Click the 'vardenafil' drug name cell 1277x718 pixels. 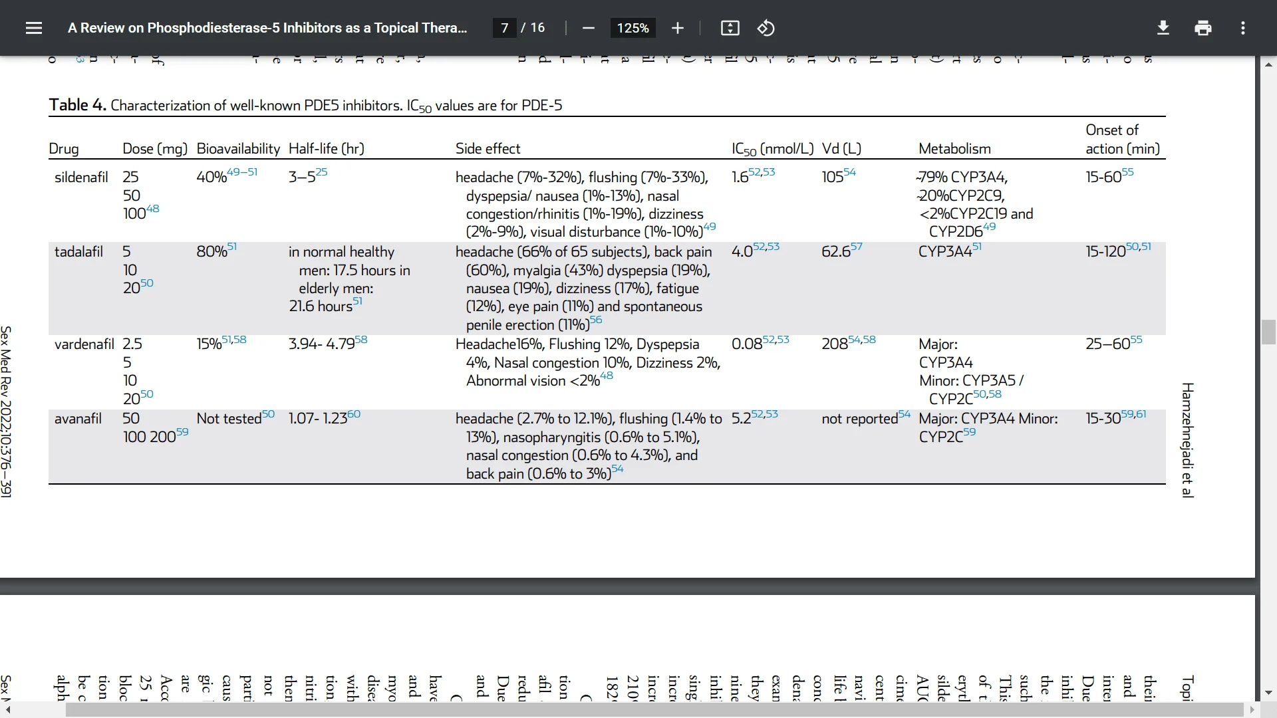click(84, 344)
